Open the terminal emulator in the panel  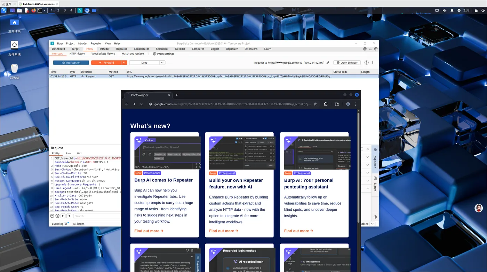coord(40,10)
